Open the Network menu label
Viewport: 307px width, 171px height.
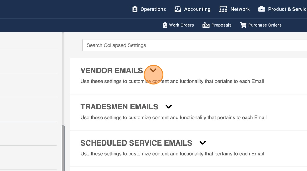240,9
